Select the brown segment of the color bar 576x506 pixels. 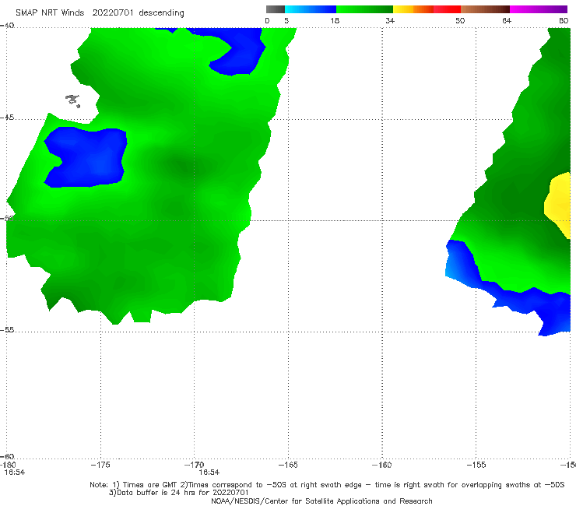tap(485, 9)
